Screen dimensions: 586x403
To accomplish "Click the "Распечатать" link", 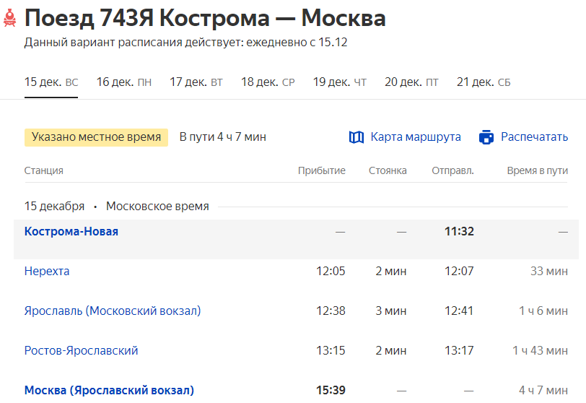I will (534, 137).
